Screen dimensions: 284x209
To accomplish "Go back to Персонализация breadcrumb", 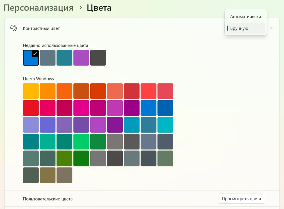I will 38,8.
